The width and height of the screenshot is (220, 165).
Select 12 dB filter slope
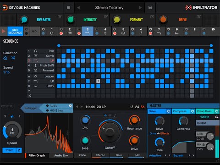coord(132,107)
